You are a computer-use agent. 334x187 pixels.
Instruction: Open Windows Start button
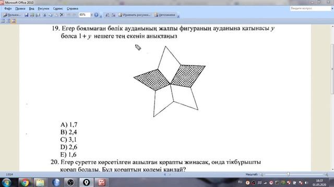[x=6, y=182]
